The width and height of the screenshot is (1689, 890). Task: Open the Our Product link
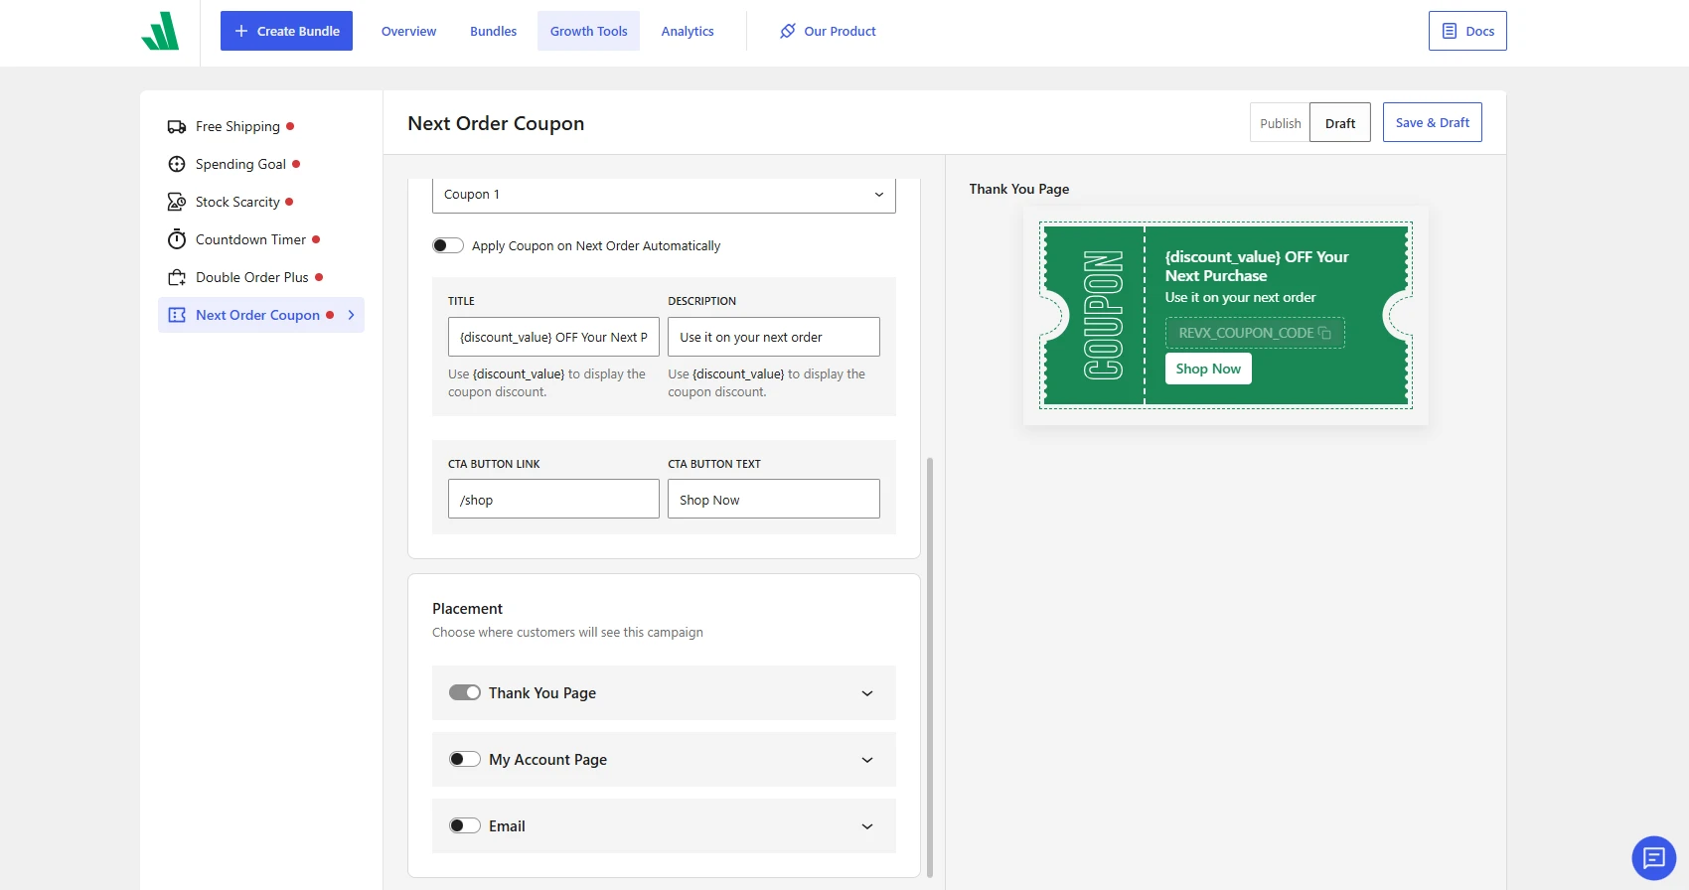[x=829, y=31]
